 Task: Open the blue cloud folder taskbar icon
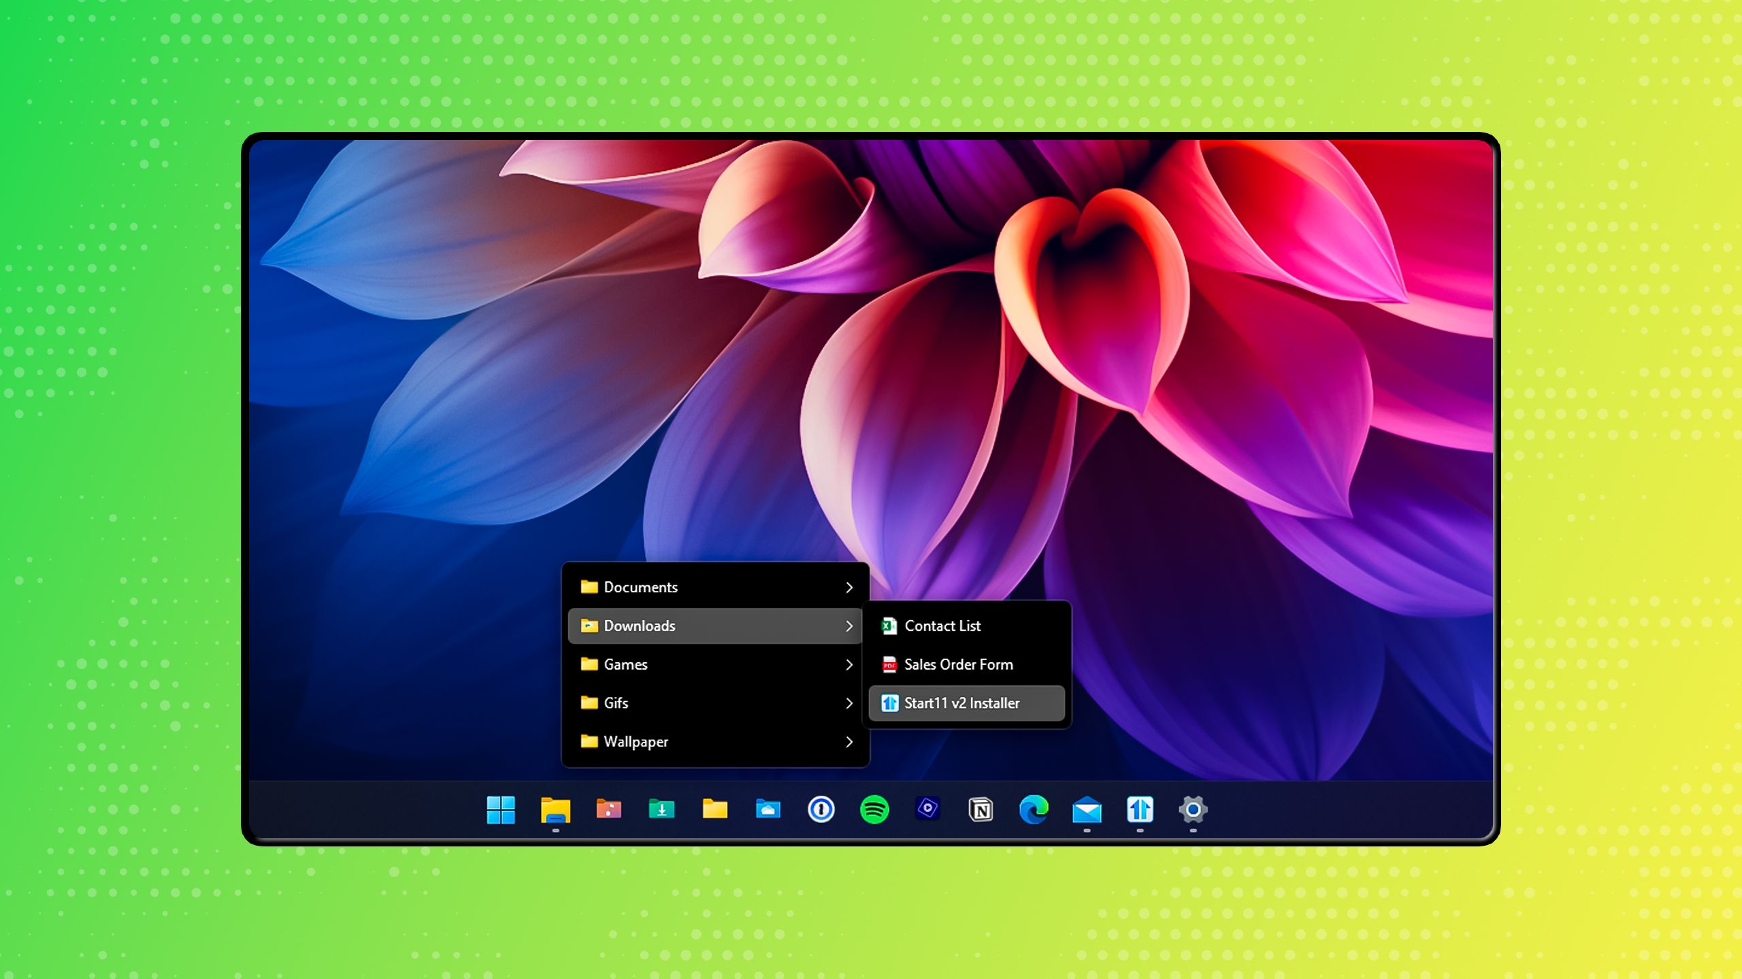click(768, 810)
